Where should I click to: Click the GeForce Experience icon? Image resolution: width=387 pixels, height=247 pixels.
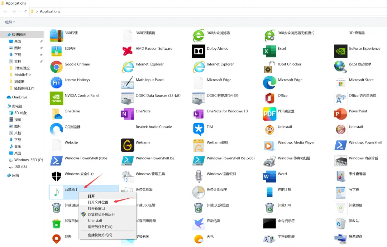(x=341, y=51)
